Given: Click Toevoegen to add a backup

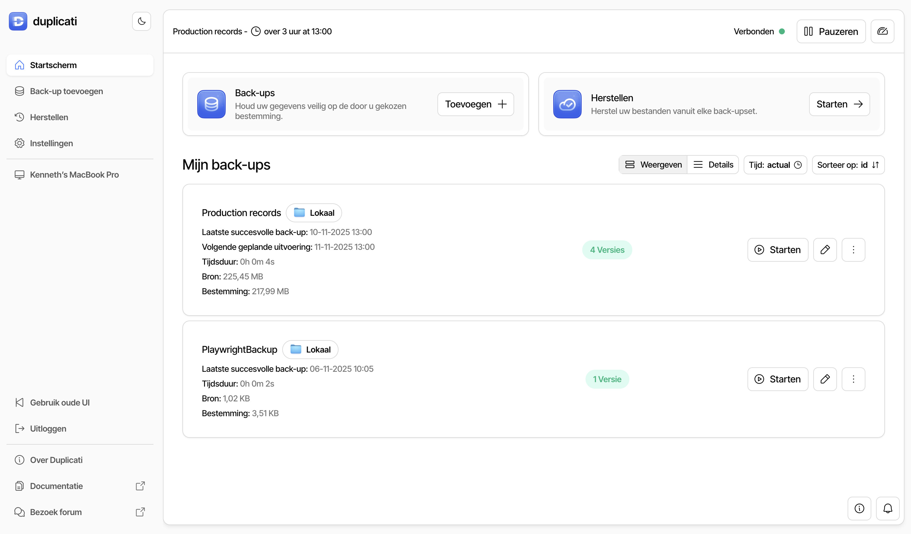Looking at the screenshot, I should coord(475,104).
